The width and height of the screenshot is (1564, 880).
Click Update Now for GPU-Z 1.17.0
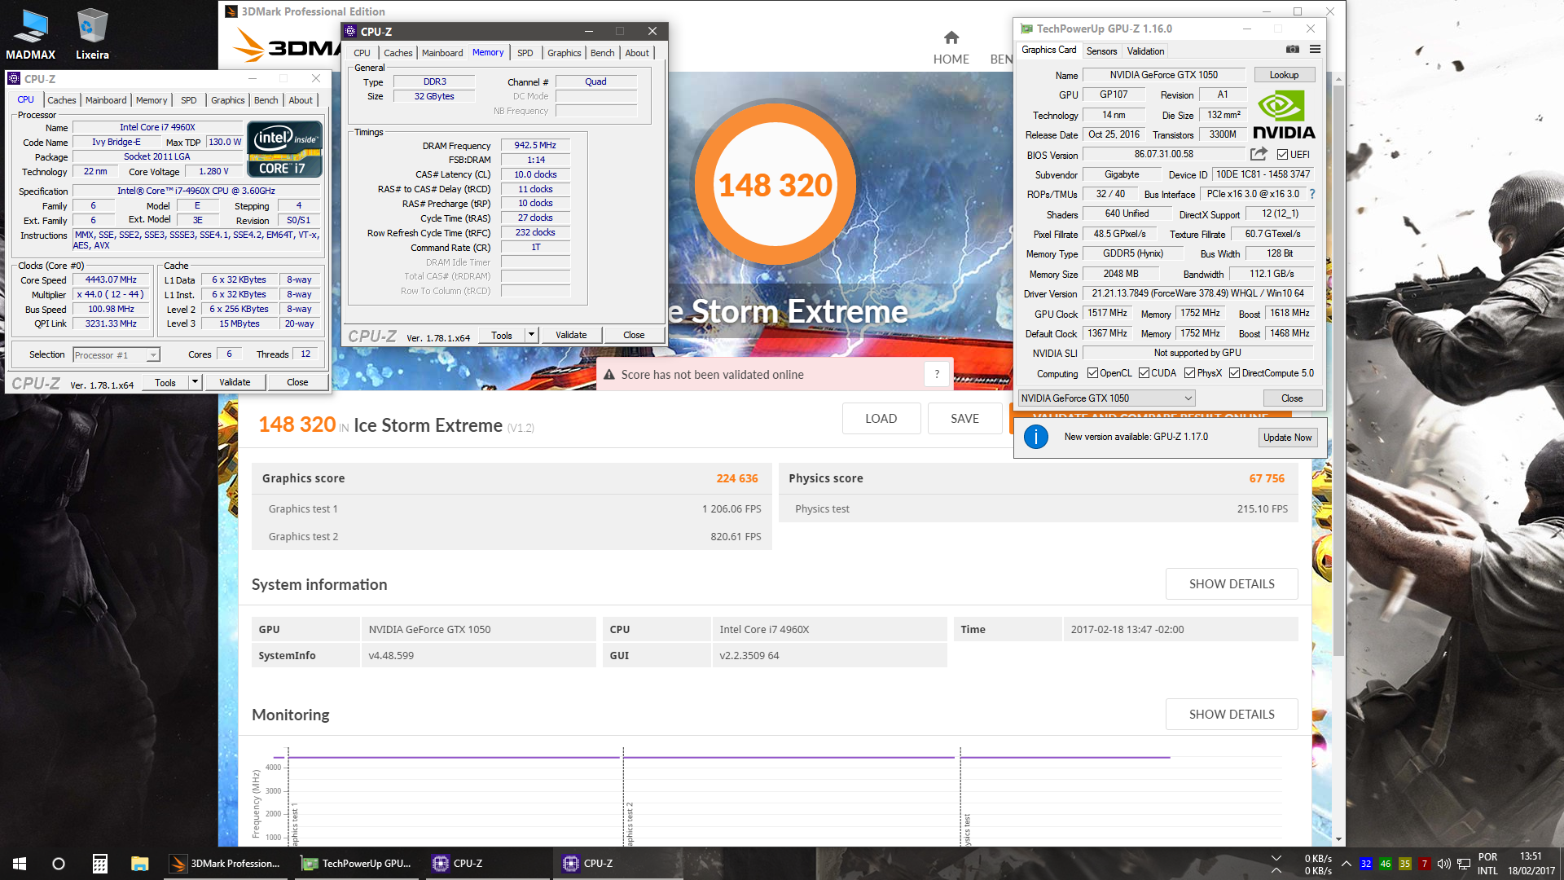click(x=1287, y=438)
